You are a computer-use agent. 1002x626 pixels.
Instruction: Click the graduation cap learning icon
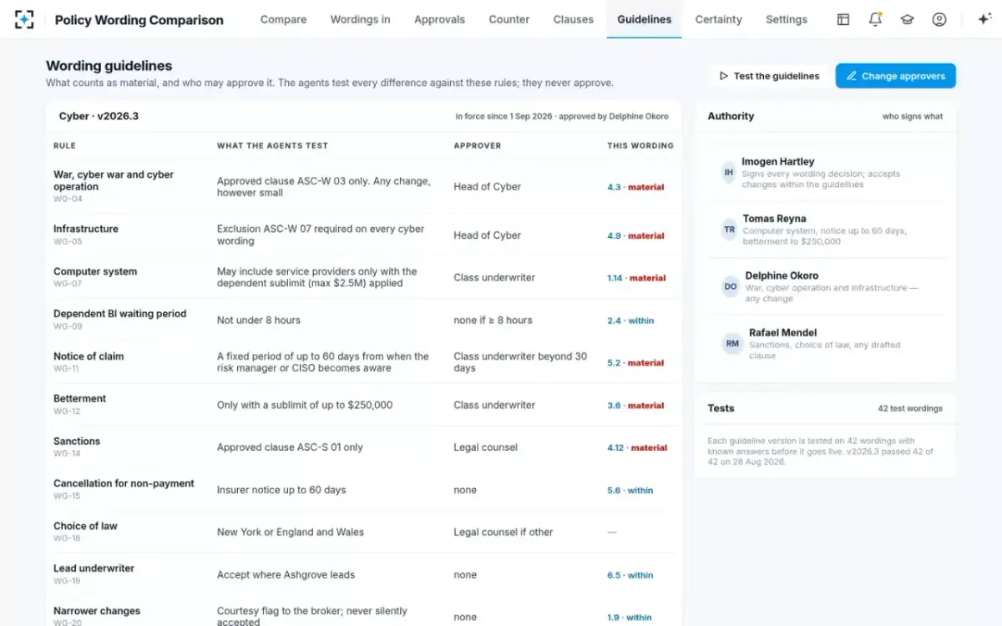907,19
